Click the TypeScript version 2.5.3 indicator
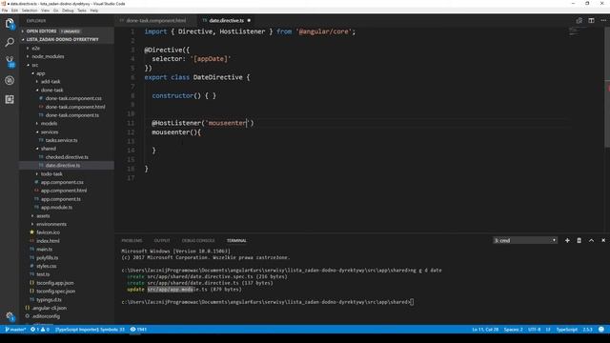610x343 pixels. tap(587, 330)
